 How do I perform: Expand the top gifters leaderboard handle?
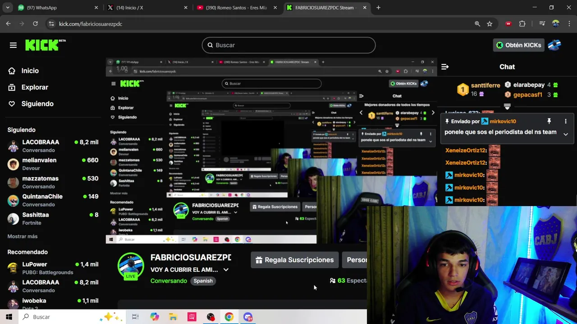(x=507, y=107)
